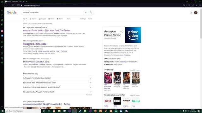The width and height of the screenshot is (202, 113).
Task: Launch Steam from the taskbar
Action: pos(80,111)
